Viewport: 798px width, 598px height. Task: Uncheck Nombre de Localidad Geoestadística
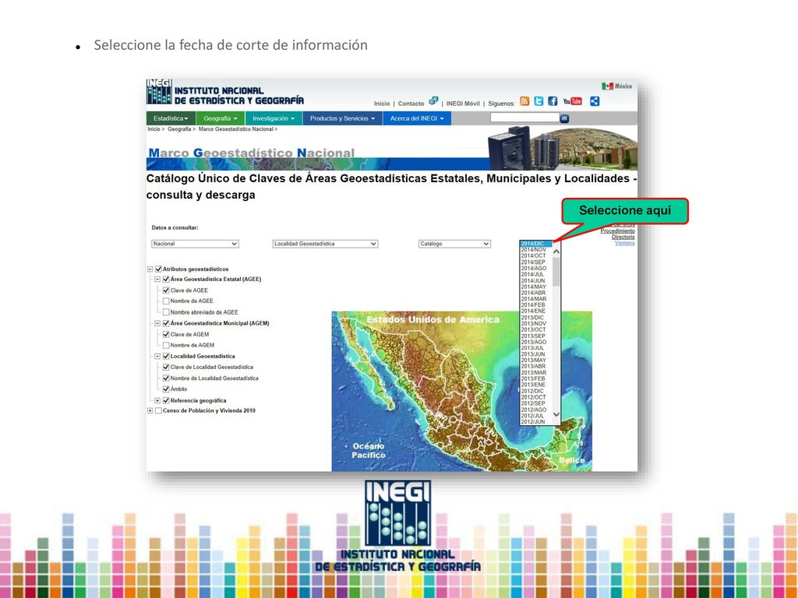[x=166, y=378]
